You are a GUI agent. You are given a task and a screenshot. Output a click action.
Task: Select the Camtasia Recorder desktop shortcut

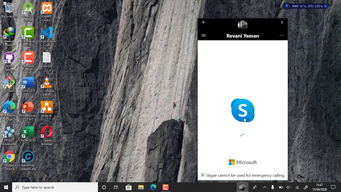click(x=28, y=62)
